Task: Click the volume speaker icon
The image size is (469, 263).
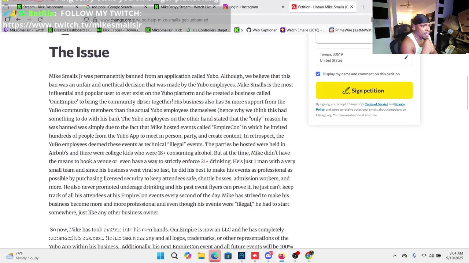Action: (x=431, y=256)
